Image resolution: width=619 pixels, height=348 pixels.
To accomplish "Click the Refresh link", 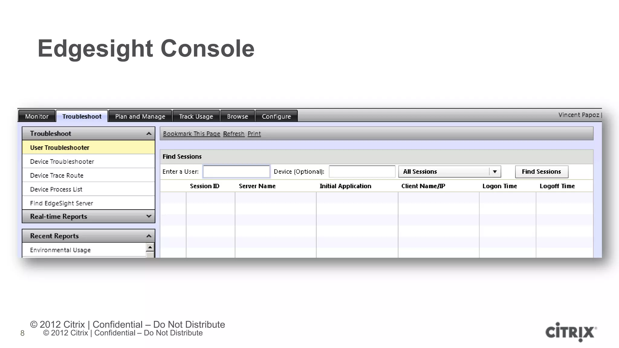I will point(234,134).
